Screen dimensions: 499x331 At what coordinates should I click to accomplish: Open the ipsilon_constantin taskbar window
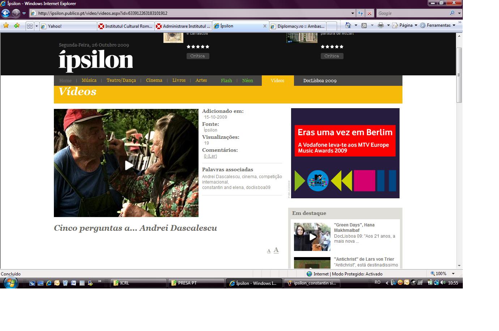(312, 283)
